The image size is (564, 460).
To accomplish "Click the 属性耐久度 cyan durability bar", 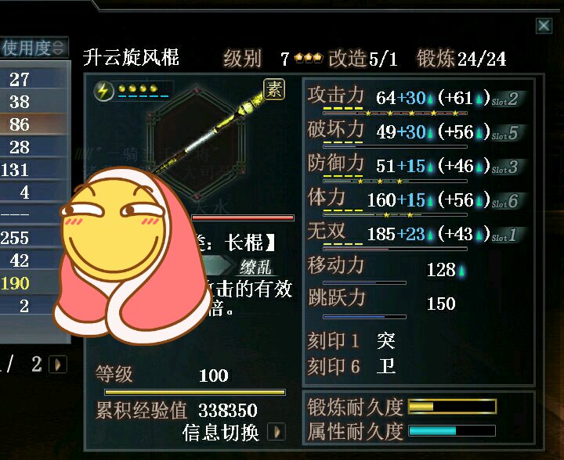I will [452, 430].
